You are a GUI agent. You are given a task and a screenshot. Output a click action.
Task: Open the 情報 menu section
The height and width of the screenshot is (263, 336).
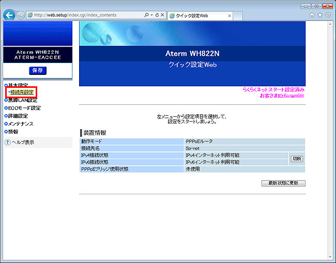(x=13, y=132)
